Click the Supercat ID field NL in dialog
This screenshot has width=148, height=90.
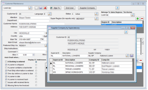(56, 56)
